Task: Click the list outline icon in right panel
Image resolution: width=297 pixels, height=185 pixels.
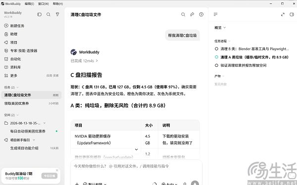Action: [x=215, y=14]
